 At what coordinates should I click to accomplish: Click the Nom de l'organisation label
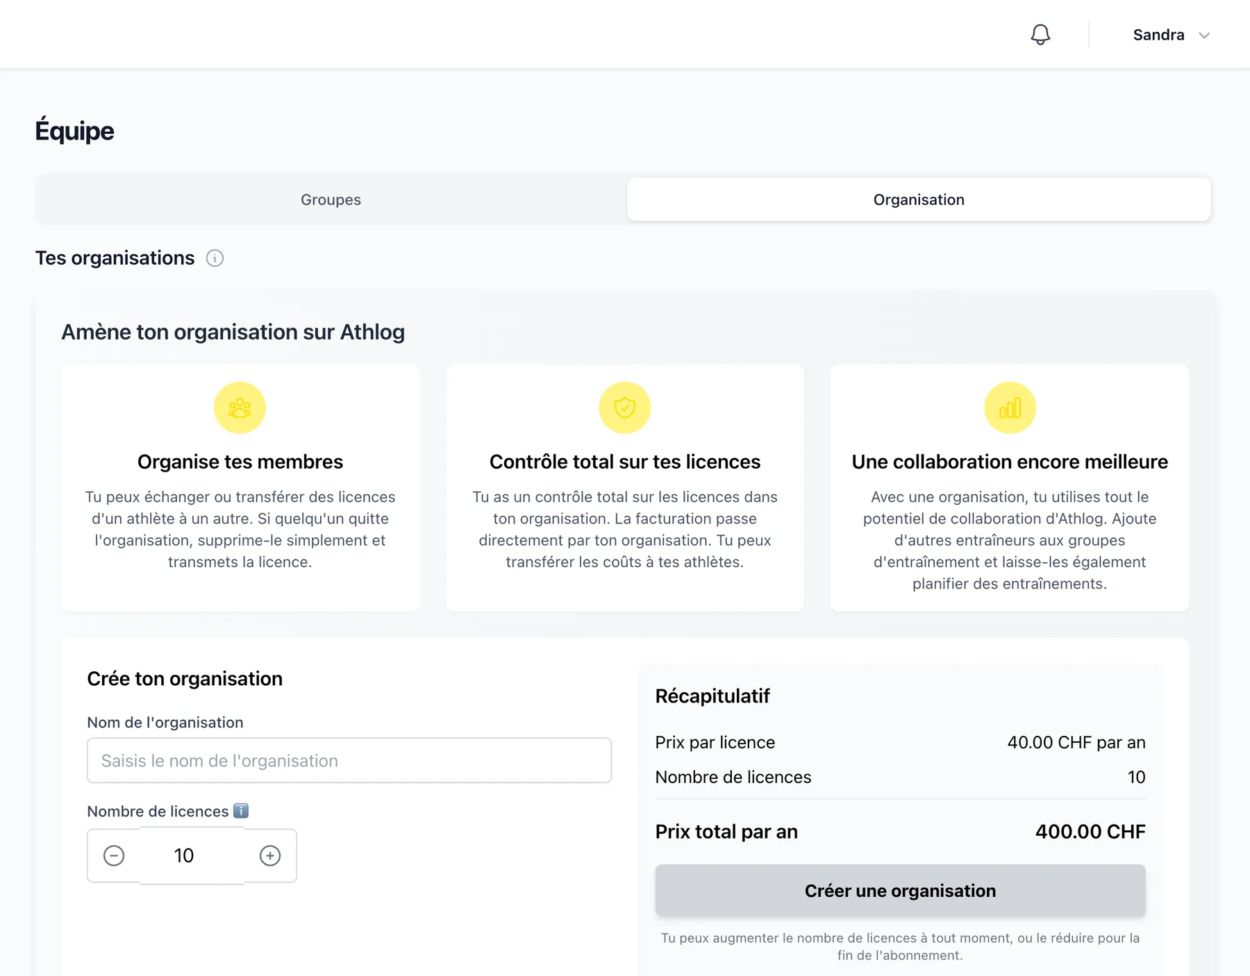165,723
